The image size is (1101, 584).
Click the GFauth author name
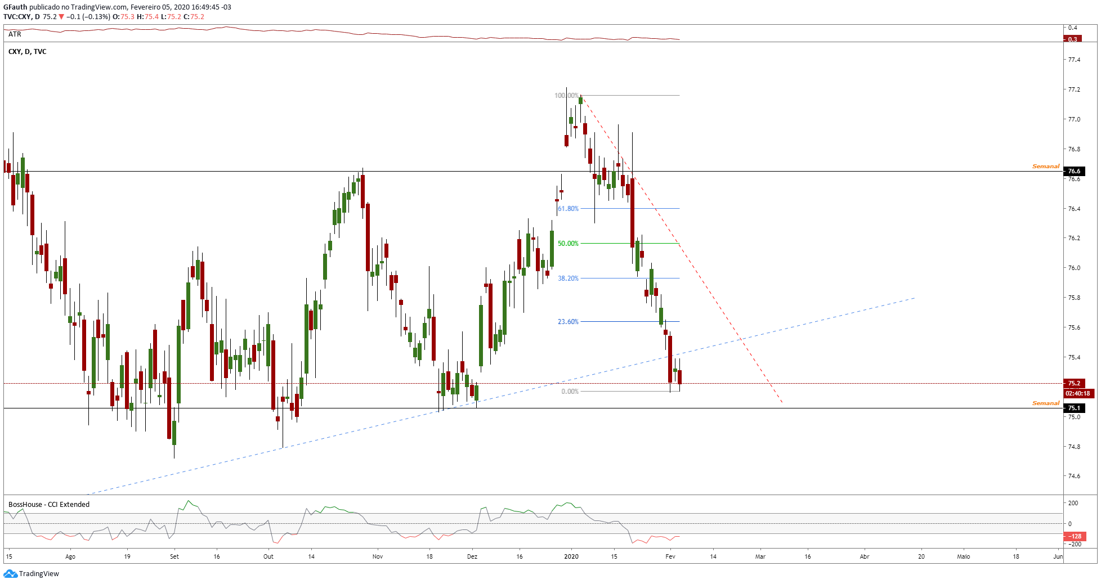click(15, 7)
